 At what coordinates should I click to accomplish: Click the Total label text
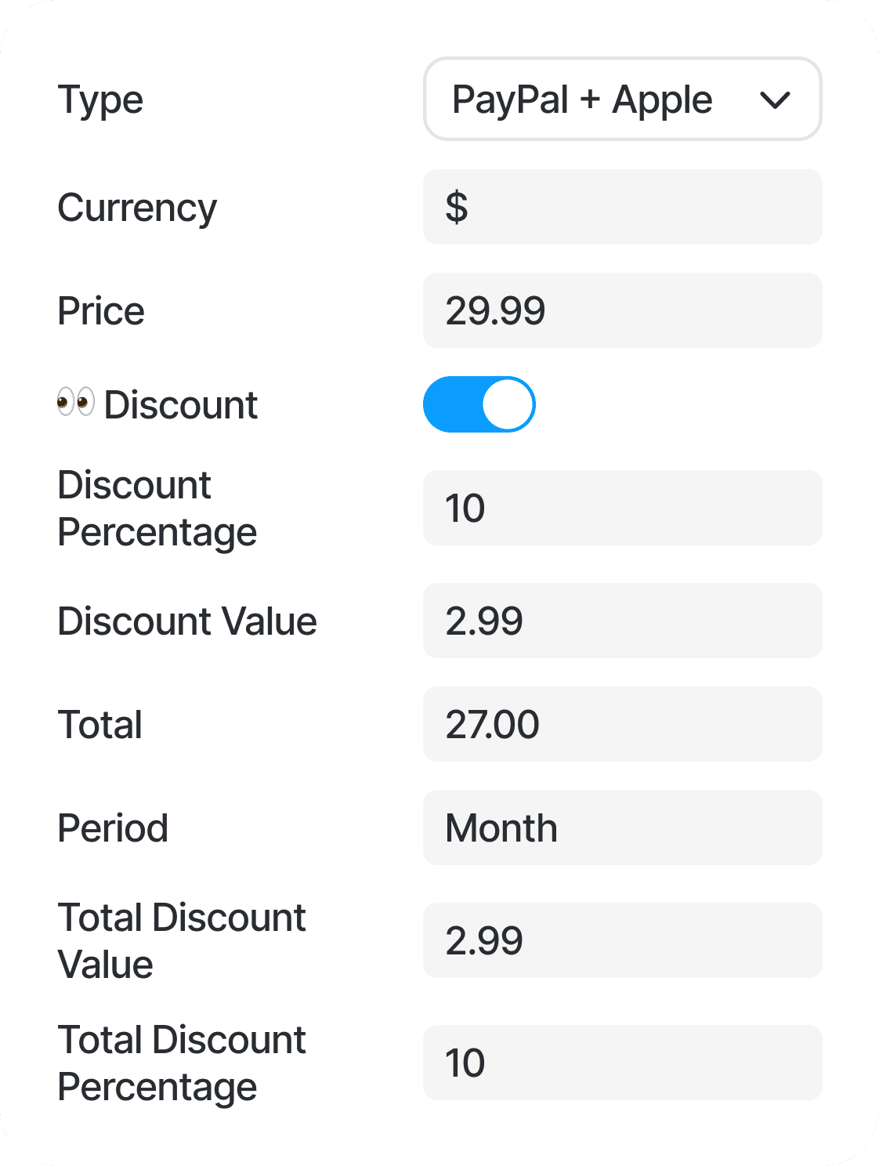100,725
